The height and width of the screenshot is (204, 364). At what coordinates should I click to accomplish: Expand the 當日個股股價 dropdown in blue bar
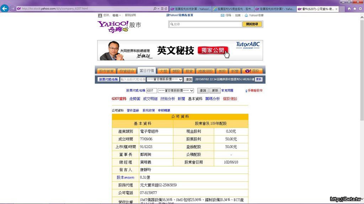click(181, 79)
